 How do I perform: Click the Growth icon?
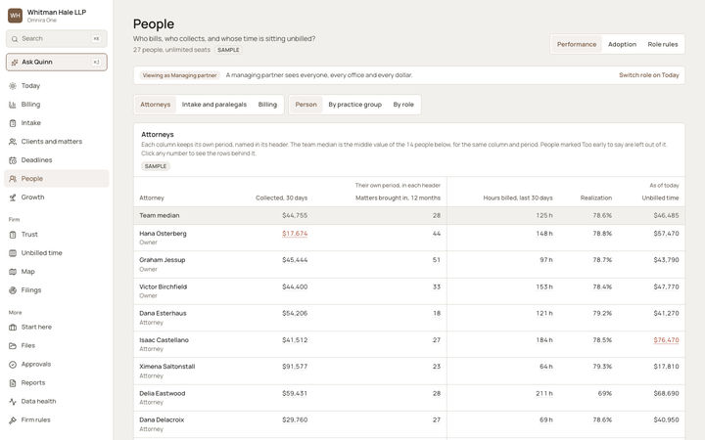13,198
